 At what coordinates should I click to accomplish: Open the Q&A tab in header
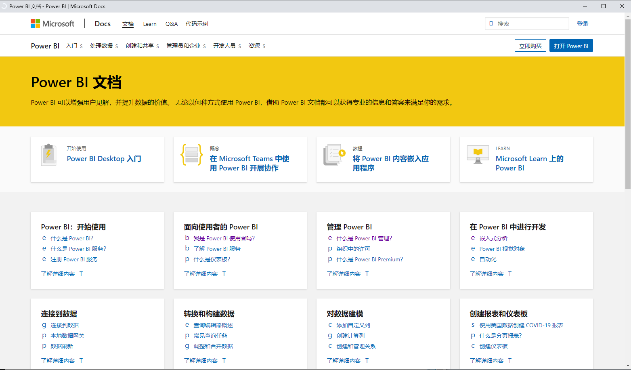pos(172,24)
